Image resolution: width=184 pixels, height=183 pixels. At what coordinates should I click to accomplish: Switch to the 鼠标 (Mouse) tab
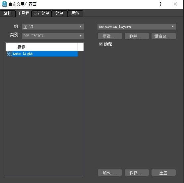coord(8,13)
